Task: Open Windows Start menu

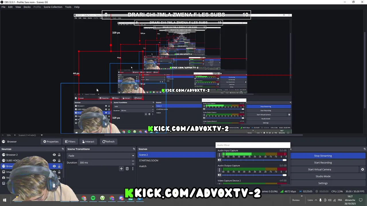Action: pos(5,200)
